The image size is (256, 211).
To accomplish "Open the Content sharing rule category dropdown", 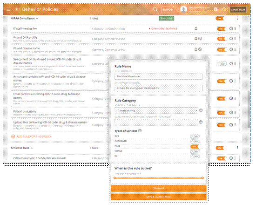I will click(156, 111).
